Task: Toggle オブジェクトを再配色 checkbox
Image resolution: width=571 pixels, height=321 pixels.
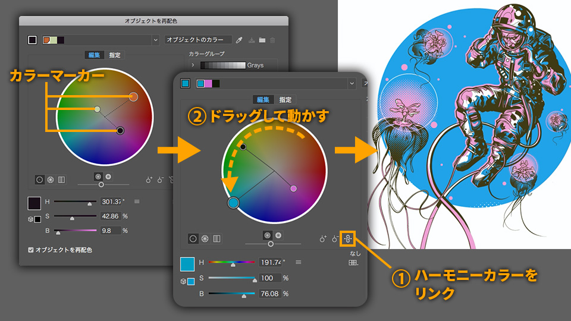Action: point(31,250)
